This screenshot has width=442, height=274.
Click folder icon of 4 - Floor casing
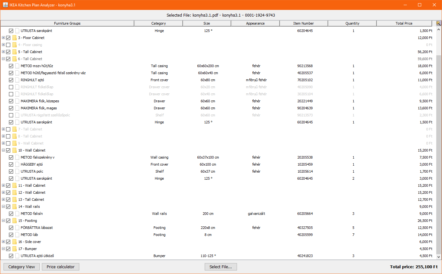[14, 45]
